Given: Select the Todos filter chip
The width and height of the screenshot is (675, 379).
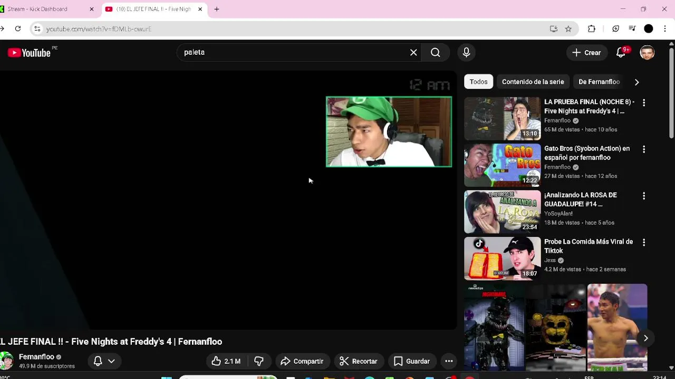Looking at the screenshot, I should click(x=478, y=82).
